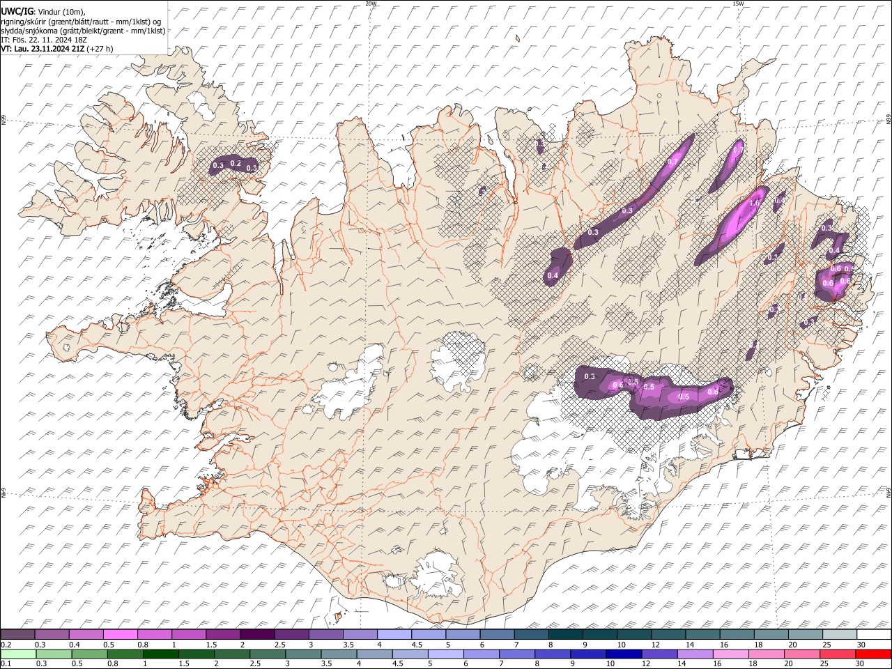Viewport: 892px width, 669px height.
Task: Select the bright red lower swatch starting at 30
Action: 873,654
